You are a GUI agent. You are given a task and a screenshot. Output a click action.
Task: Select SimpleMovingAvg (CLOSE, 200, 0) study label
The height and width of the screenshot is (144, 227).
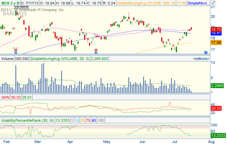click(146, 3)
